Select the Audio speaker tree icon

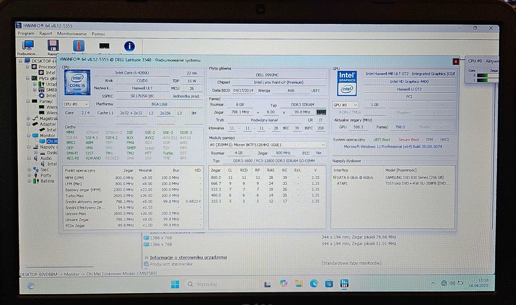(36, 158)
